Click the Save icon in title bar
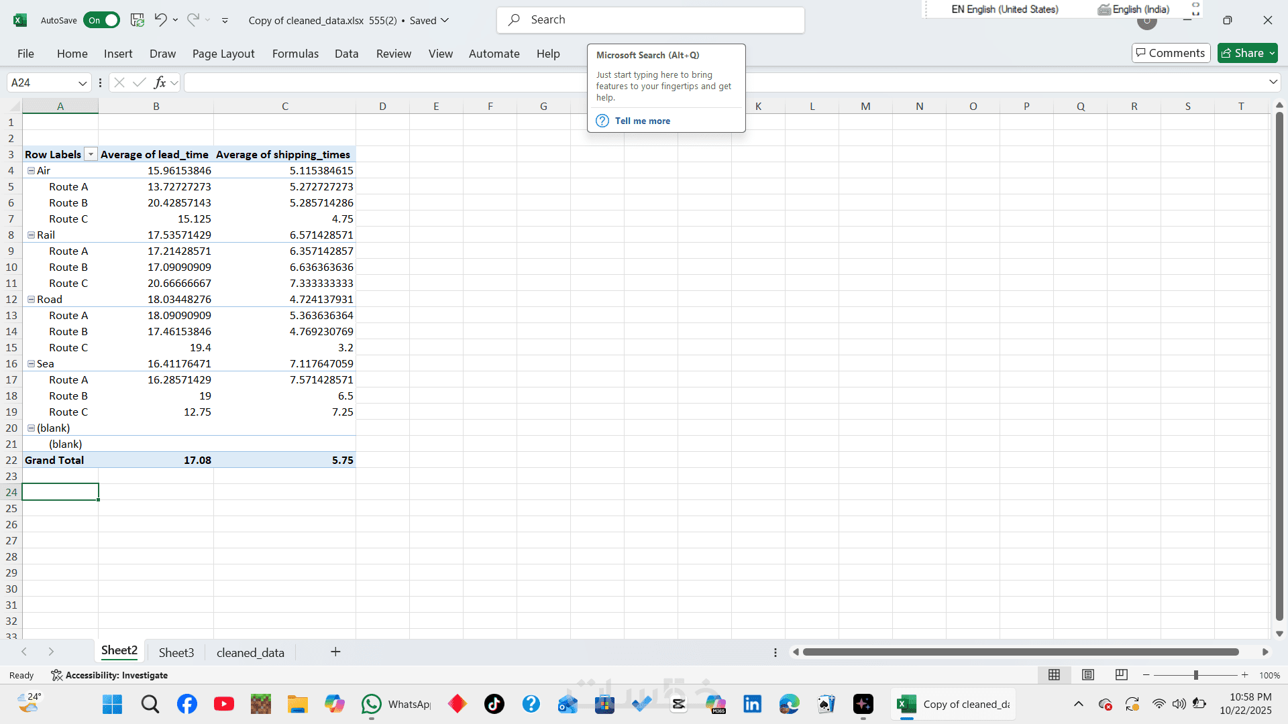1288x724 pixels. [138, 20]
